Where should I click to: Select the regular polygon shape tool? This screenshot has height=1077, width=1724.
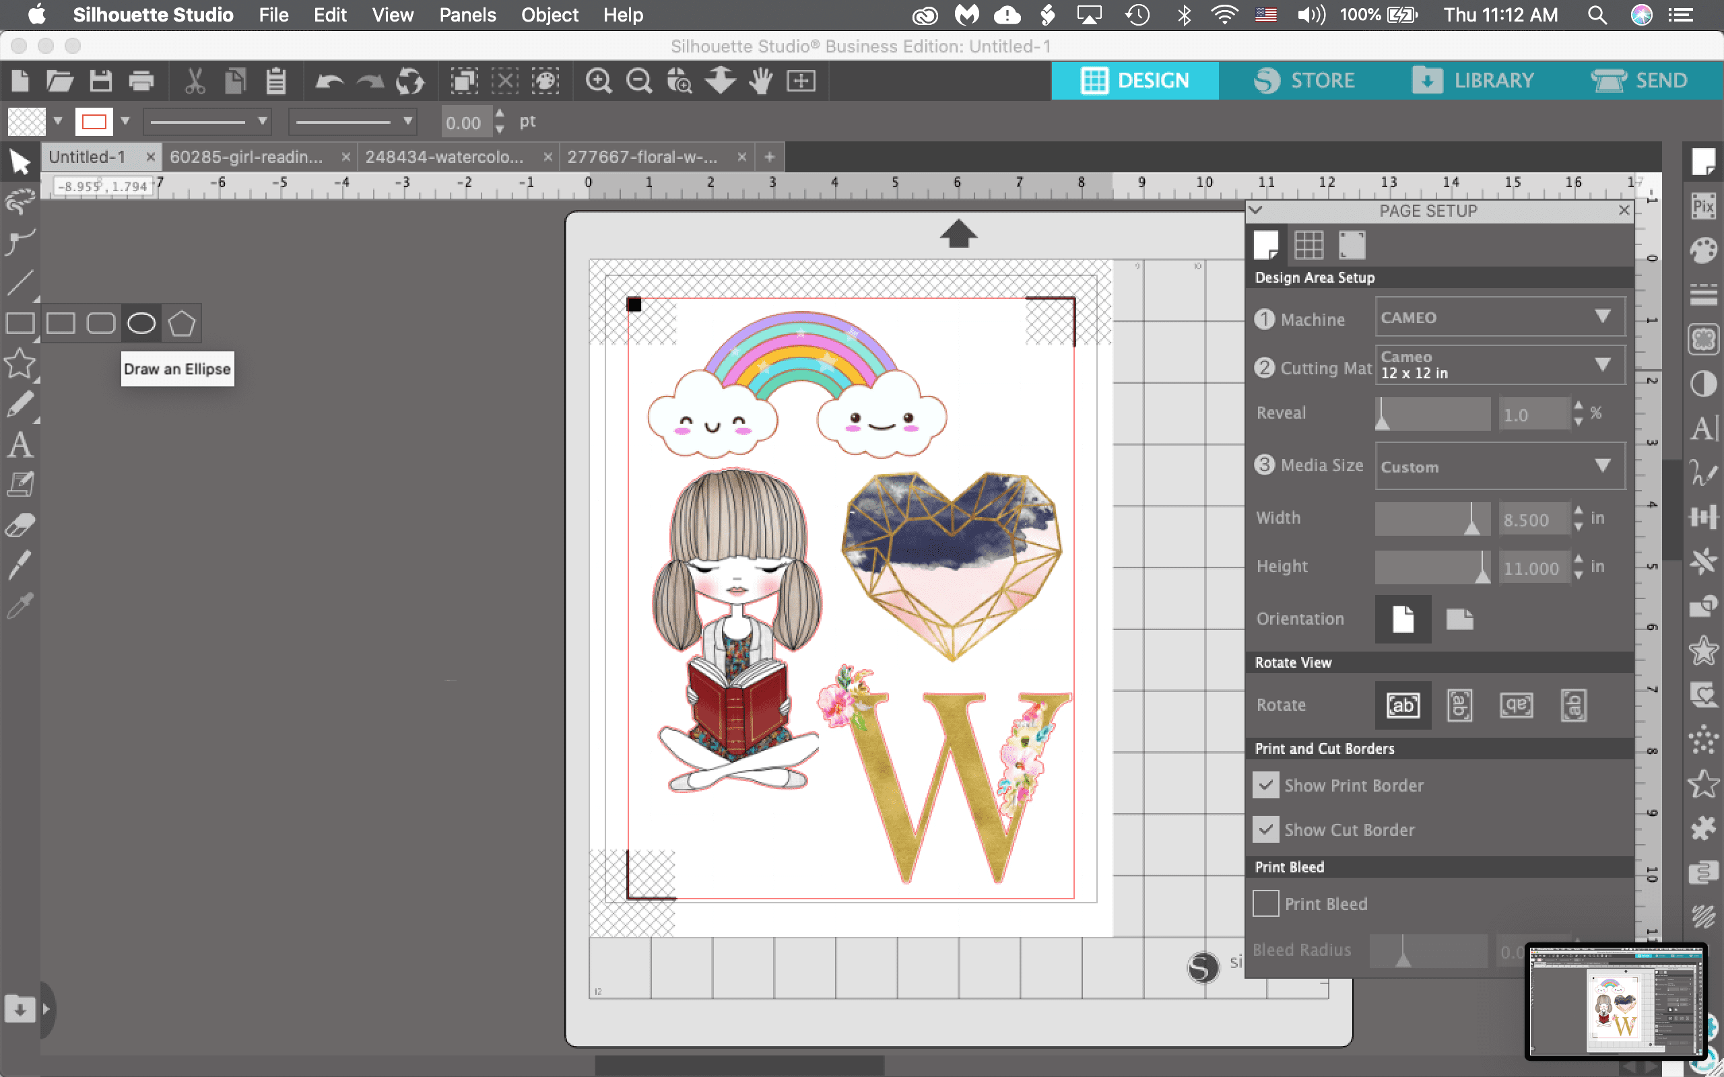pyautogui.click(x=182, y=323)
